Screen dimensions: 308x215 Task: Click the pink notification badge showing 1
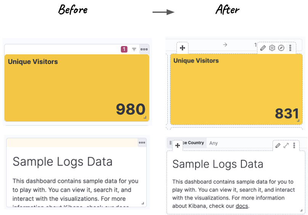tap(124, 49)
